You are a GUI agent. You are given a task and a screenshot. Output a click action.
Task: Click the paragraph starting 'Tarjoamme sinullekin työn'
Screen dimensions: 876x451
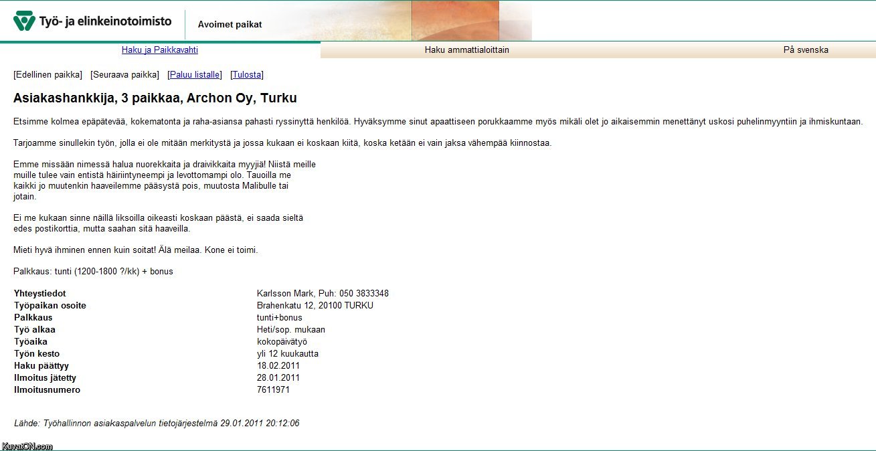tap(282, 143)
